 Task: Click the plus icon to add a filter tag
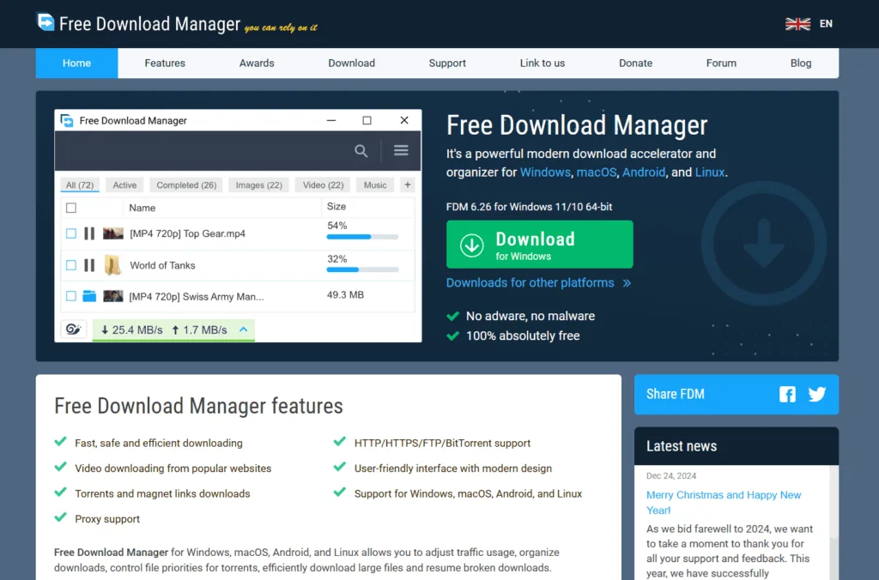[x=408, y=185]
